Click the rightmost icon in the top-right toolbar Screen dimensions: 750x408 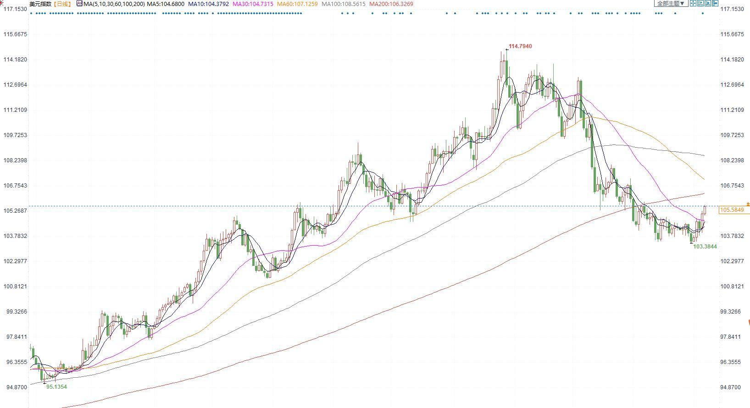coord(715,3)
